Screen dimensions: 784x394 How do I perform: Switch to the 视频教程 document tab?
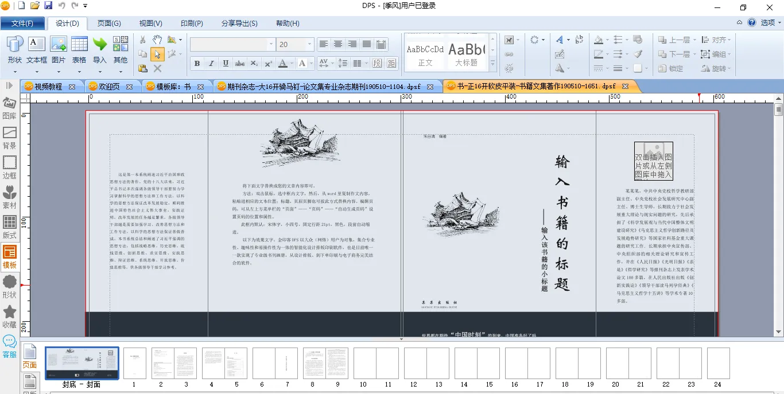(48, 87)
